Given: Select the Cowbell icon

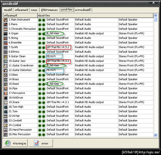Looking at the screenshot, I should [6, 121].
